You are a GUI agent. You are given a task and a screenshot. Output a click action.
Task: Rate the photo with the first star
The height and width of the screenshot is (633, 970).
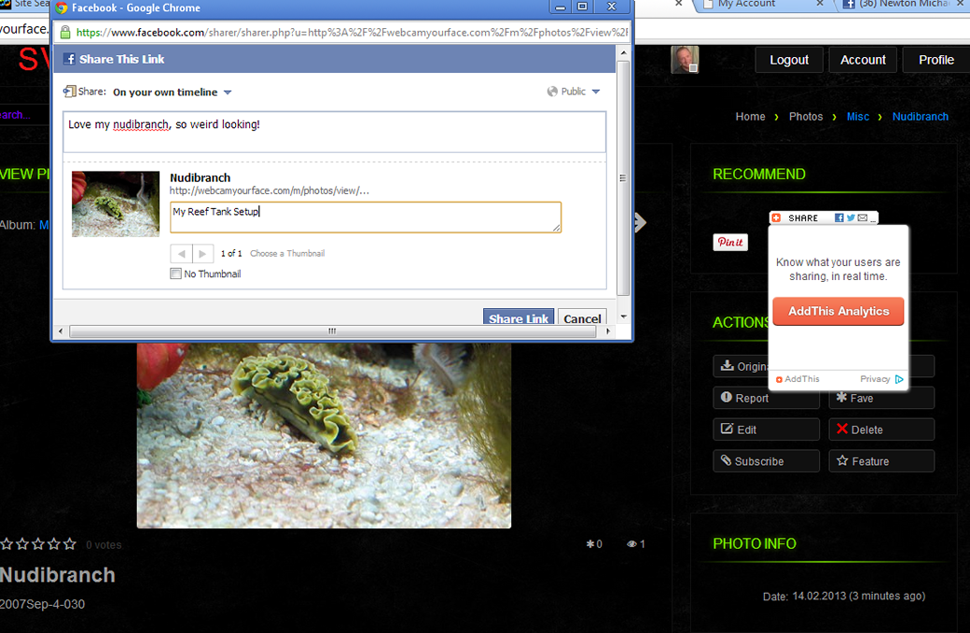pos(7,543)
